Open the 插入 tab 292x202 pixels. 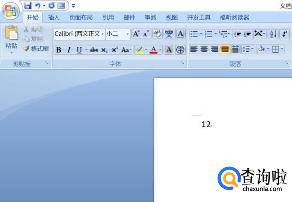tap(54, 18)
